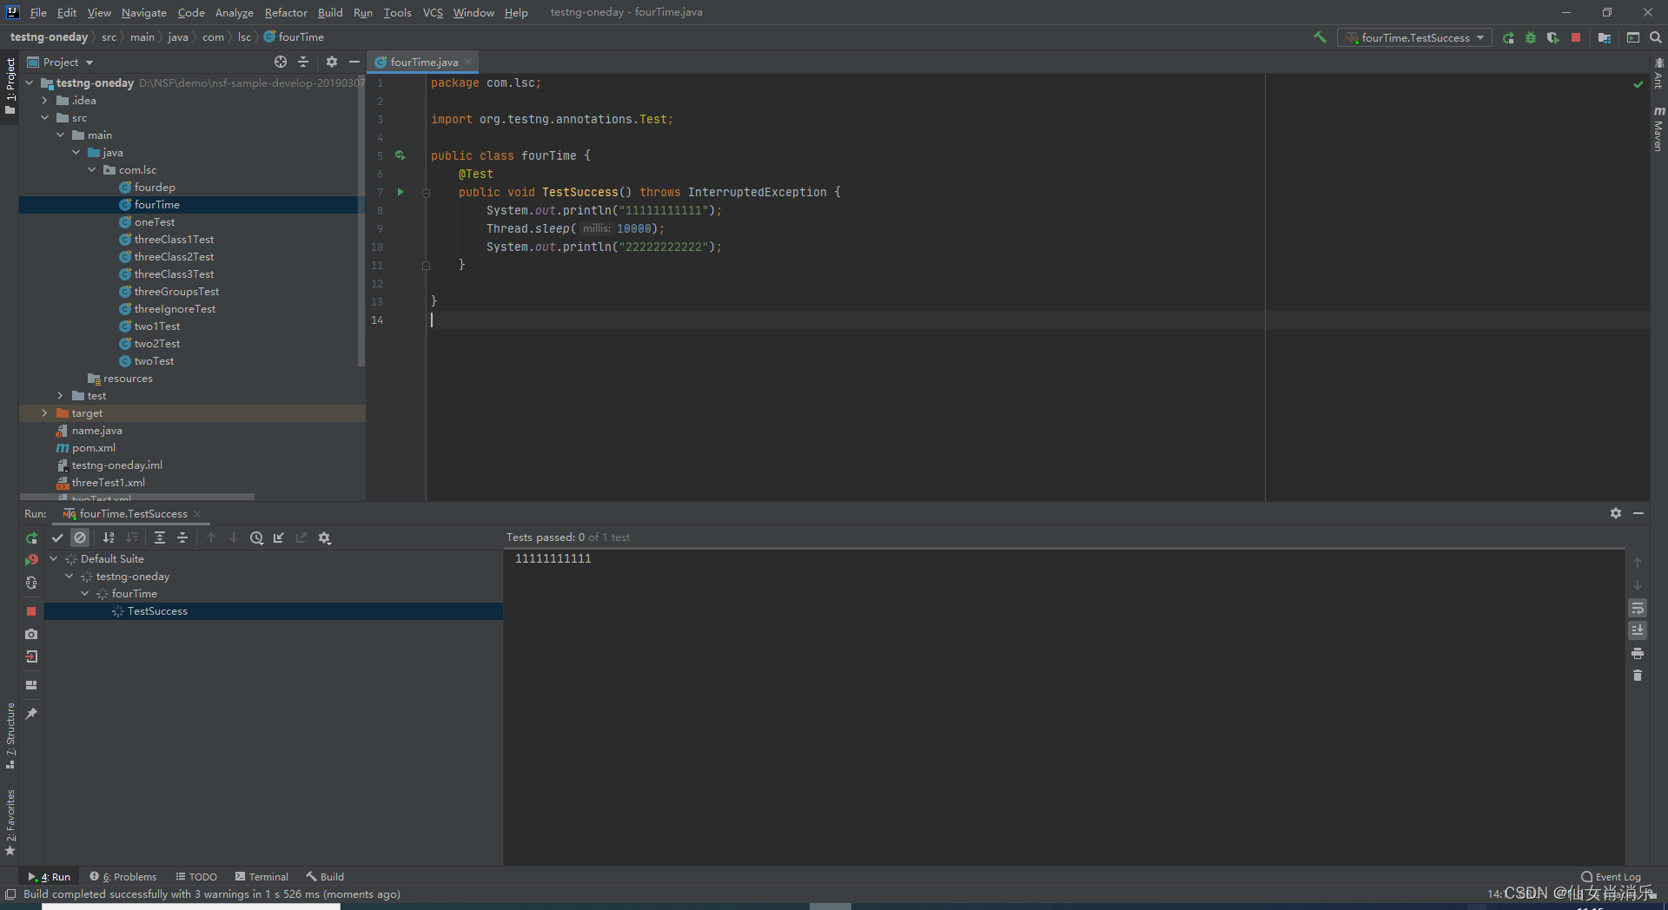This screenshot has width=1668, height=910.
Task: Collapse Default Suite test node
Action: [x=54, y=559]
